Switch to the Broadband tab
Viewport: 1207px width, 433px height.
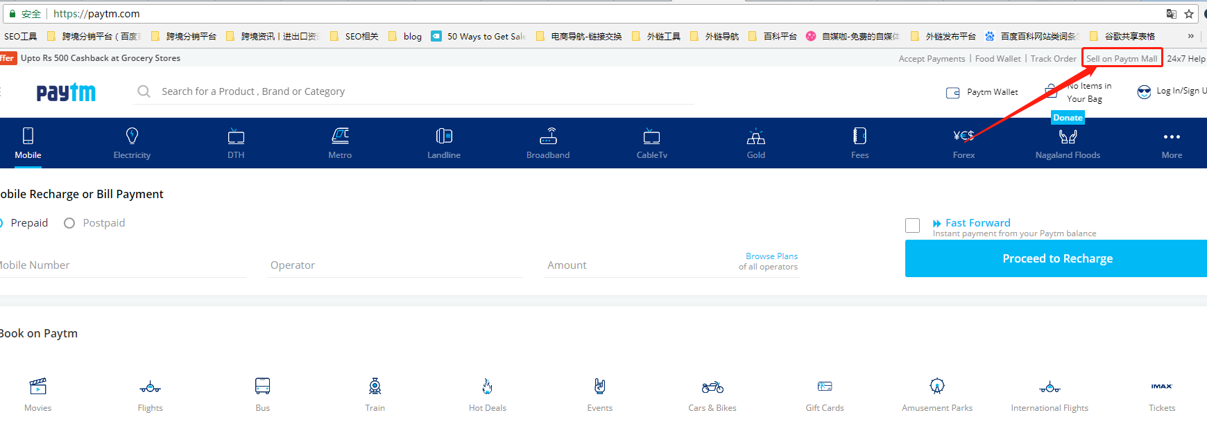pyautogui.click(x=548, y=143)
